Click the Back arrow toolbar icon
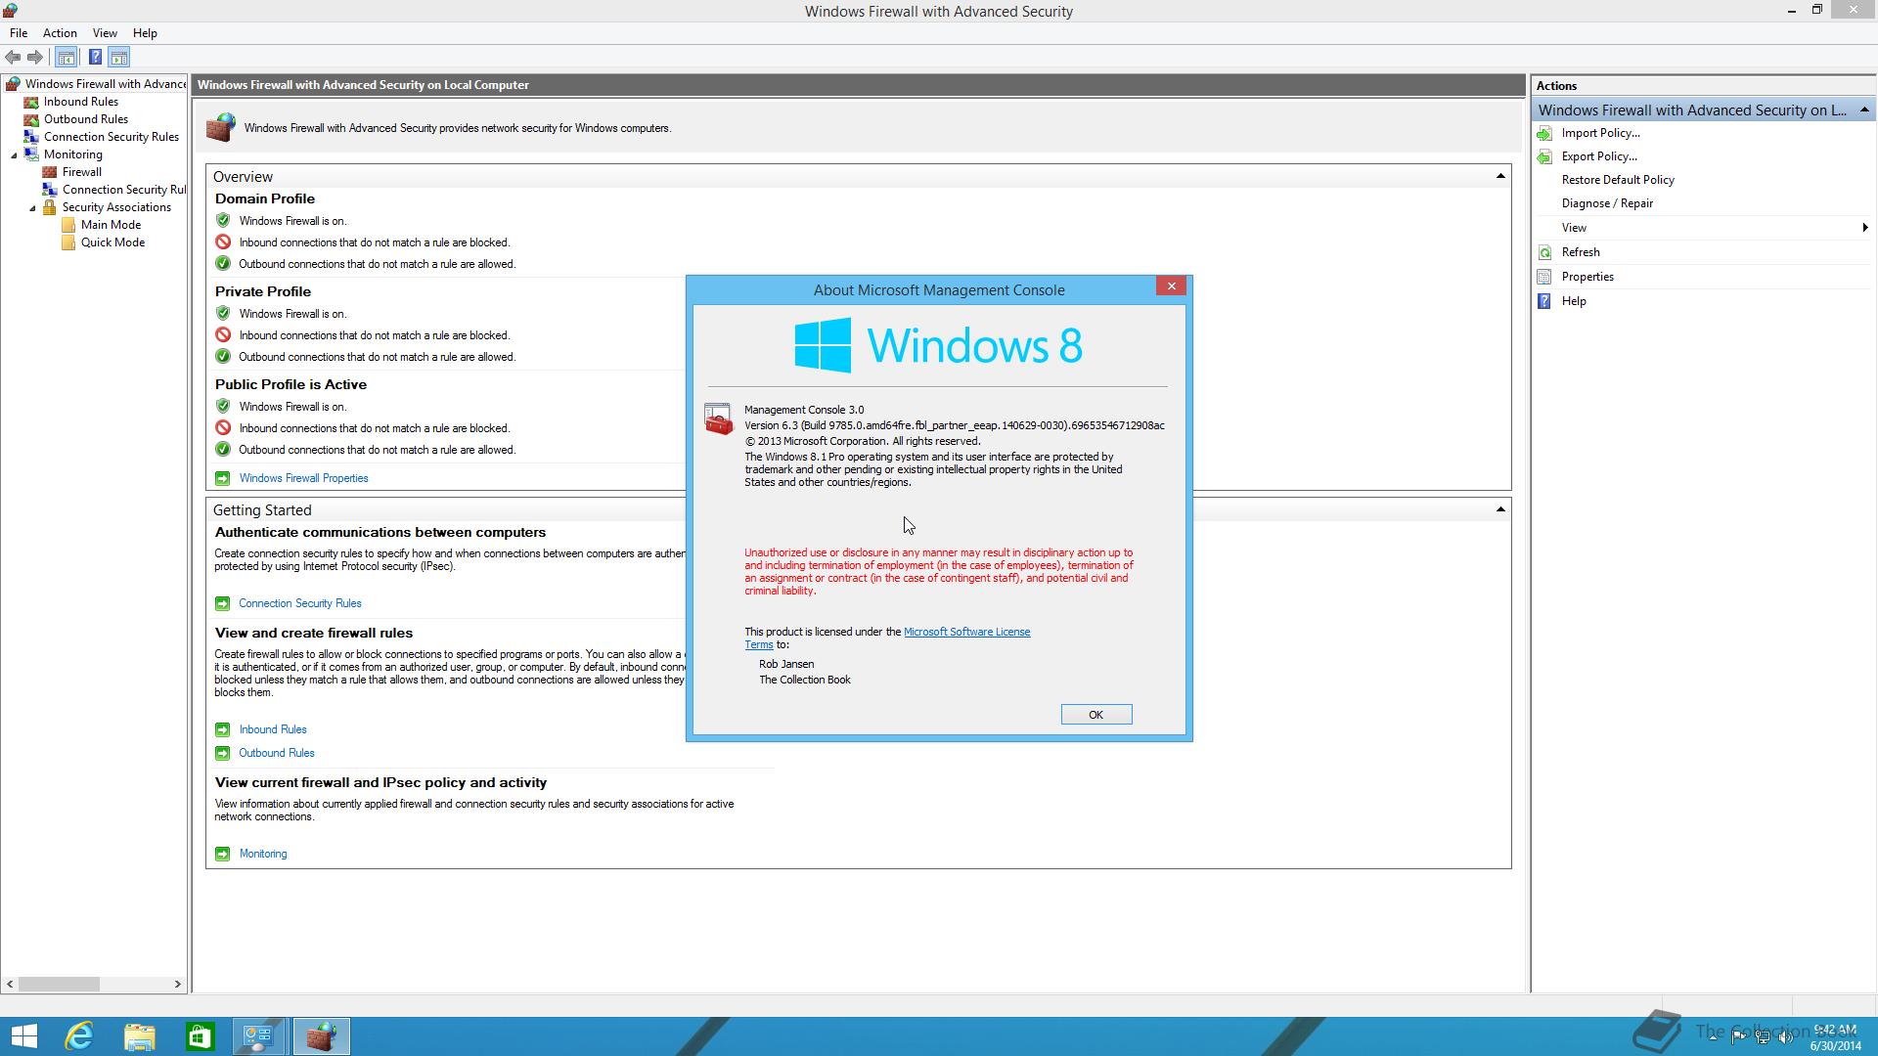 tap(13, 58)
